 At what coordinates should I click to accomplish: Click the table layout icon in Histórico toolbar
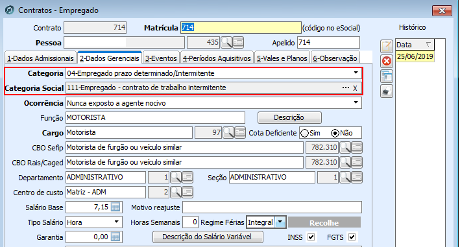coord(387,76)
